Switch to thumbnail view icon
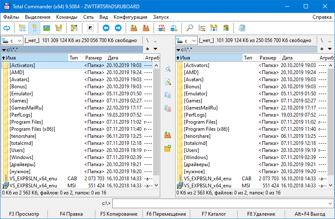 coord(46,28)
